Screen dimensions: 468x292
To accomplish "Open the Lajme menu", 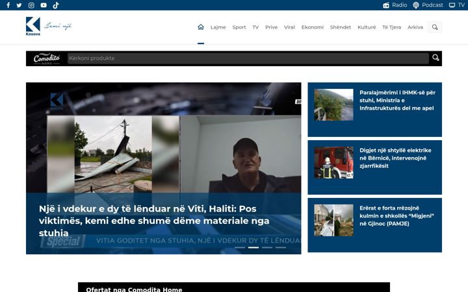I will (x=218, y=27).
